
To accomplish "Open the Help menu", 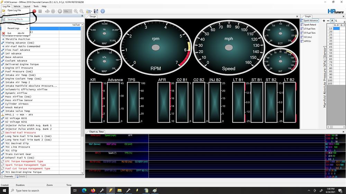I will pyautogui.click(x=44, y=6).
